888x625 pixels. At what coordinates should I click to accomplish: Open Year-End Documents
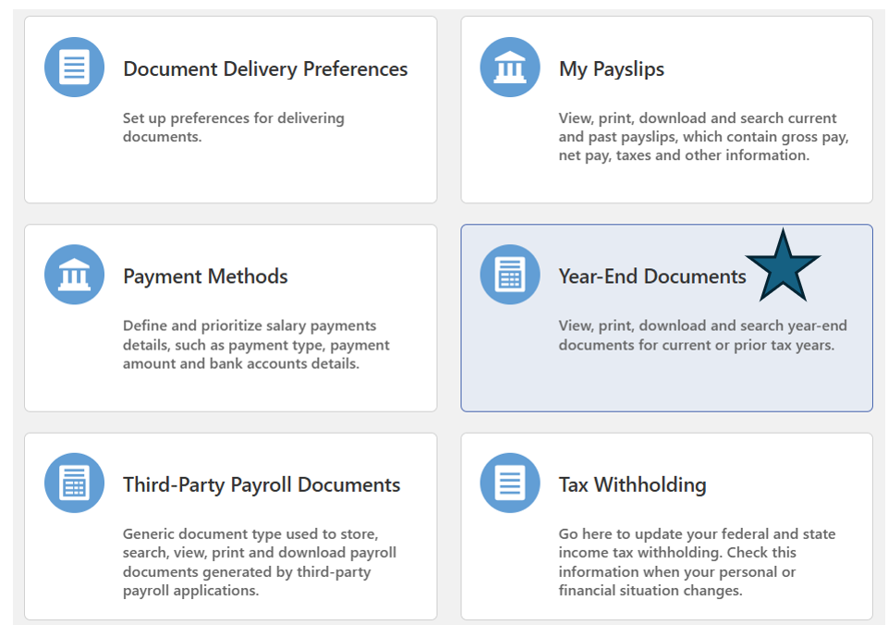(652, 276)
